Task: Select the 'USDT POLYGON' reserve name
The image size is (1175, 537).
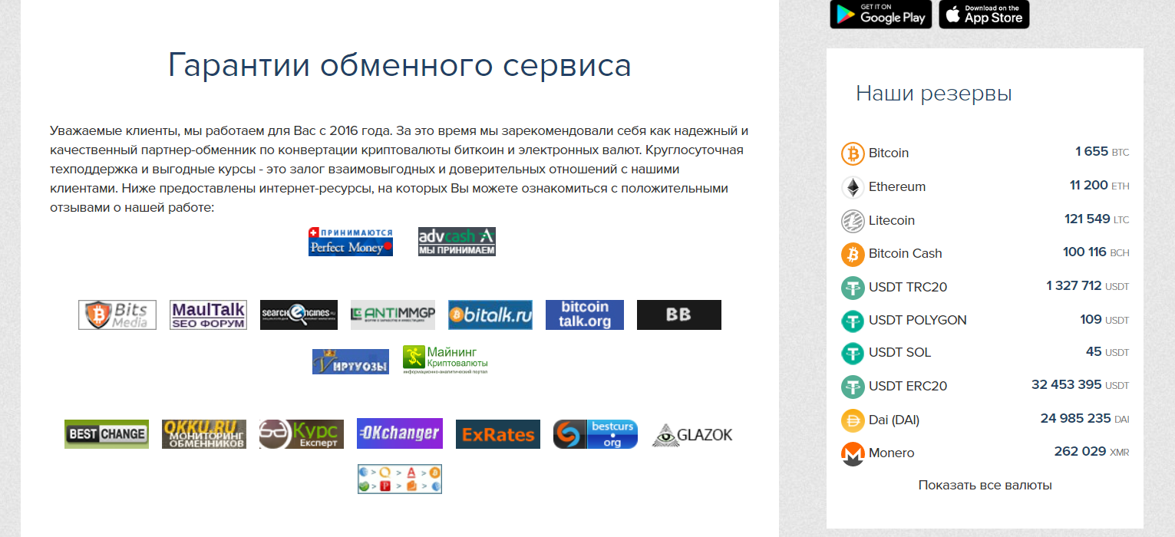Action: tap(918, 321)
